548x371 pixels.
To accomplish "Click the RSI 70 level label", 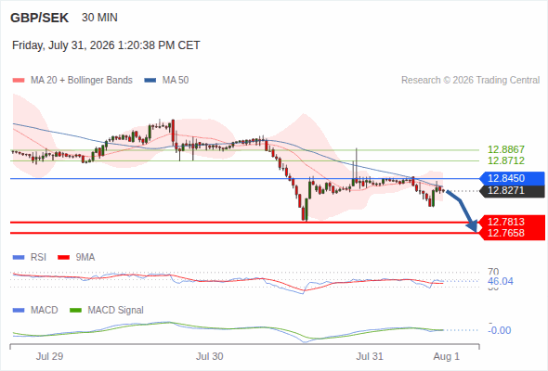I will point(493,272).
